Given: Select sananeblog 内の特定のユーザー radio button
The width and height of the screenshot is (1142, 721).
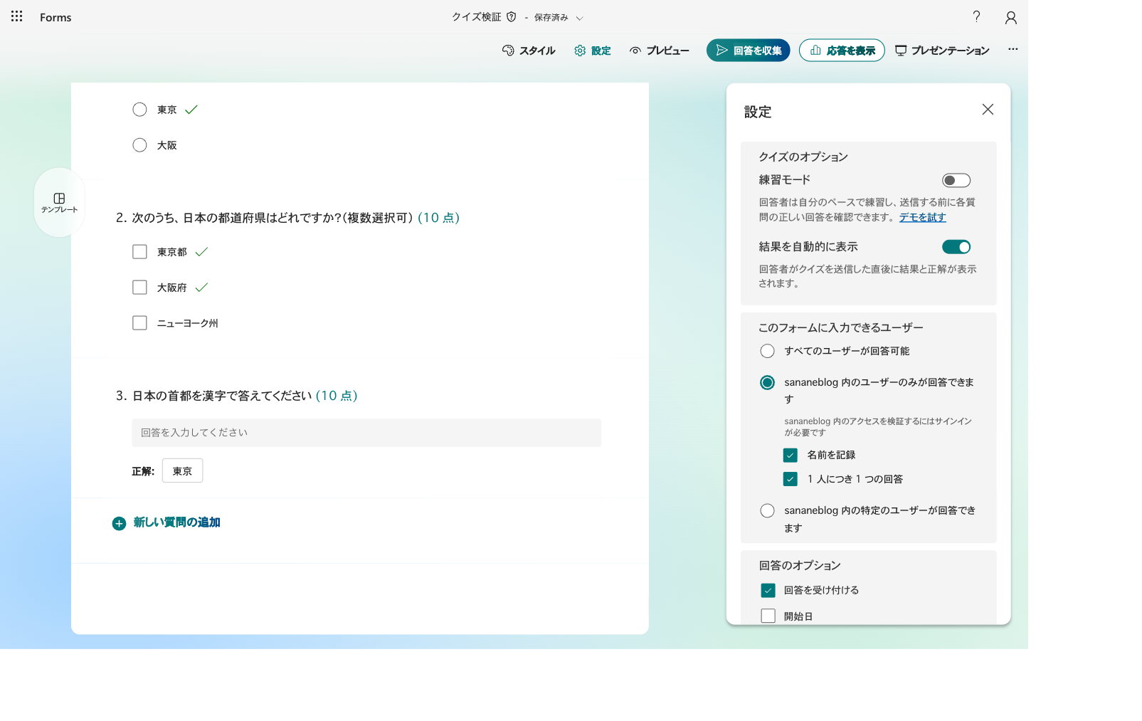Looking at the screenshot, I should (x=767, y=510).
